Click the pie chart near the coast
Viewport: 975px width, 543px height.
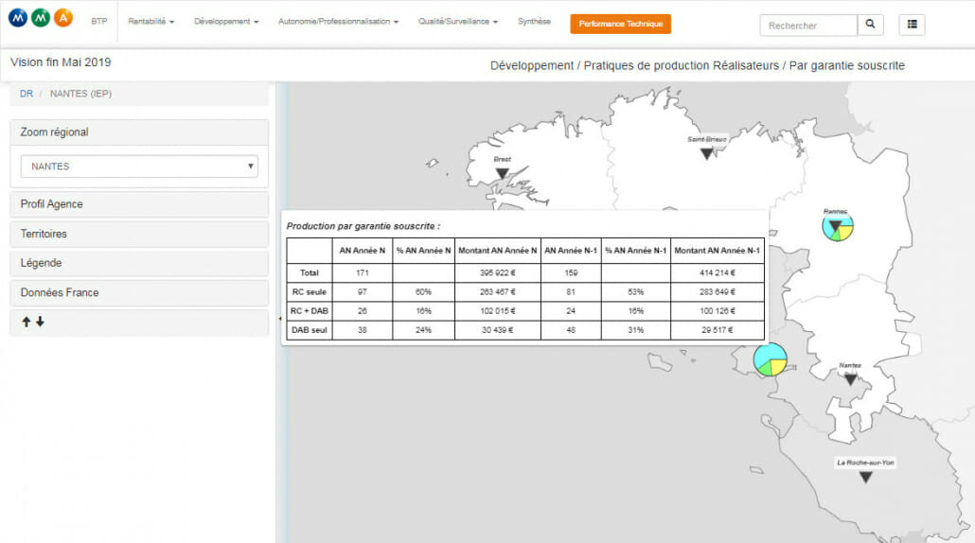coord(771,359)
